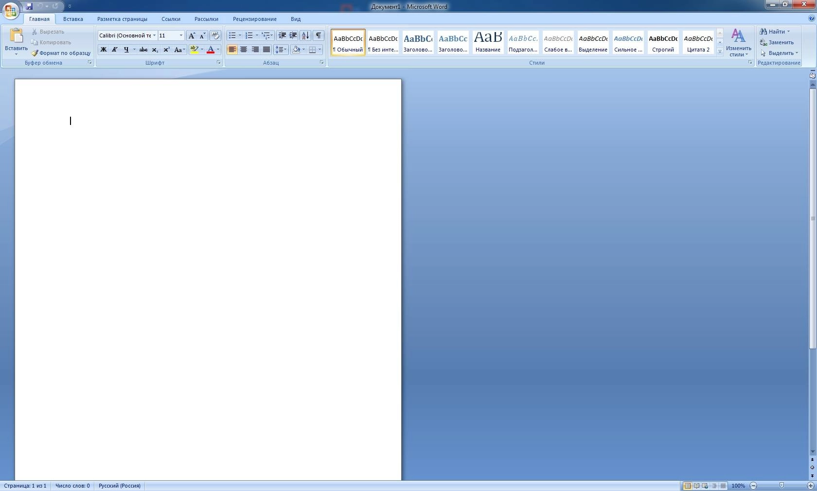
Task: Apply the Обычный style
Action: pos(348,42)
